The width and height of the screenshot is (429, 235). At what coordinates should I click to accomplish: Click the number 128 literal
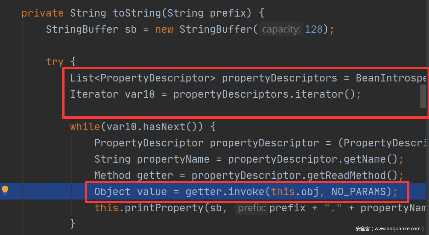pos(314,29)
